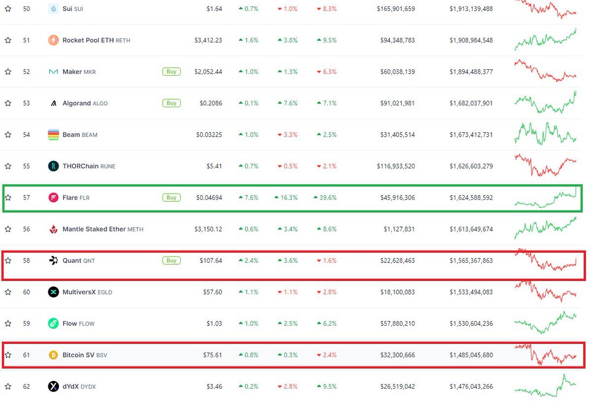
Task: Click Algorand 24h change 7.6%
Action: [288, 103]
